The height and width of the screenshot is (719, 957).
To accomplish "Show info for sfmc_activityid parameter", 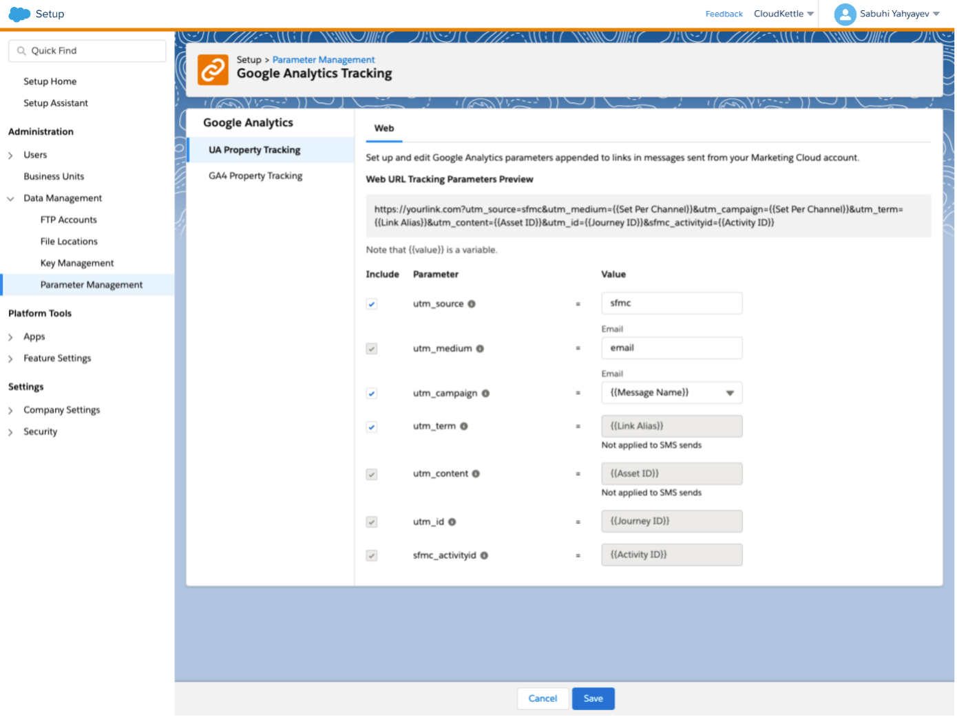I will click(x=484, y=556).
